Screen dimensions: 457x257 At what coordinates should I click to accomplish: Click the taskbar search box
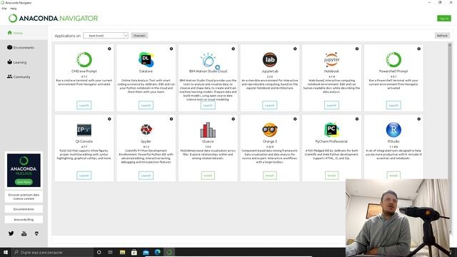pyautogui.click(x=52, y=252)
